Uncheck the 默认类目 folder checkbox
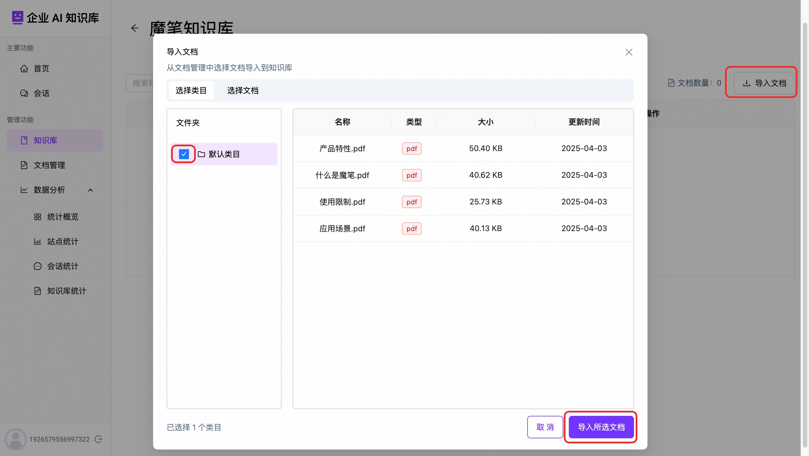 (184, 154)
